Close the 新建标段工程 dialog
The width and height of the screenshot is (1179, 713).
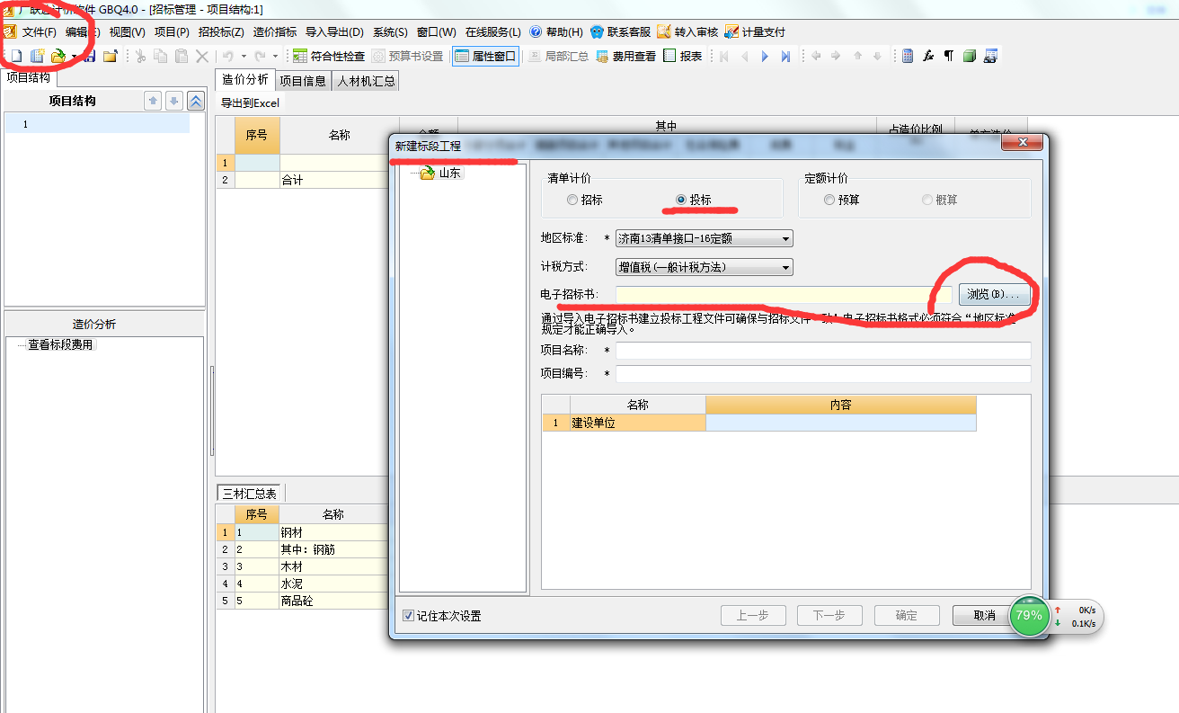pyautogui.click(x=1022, y=143)
